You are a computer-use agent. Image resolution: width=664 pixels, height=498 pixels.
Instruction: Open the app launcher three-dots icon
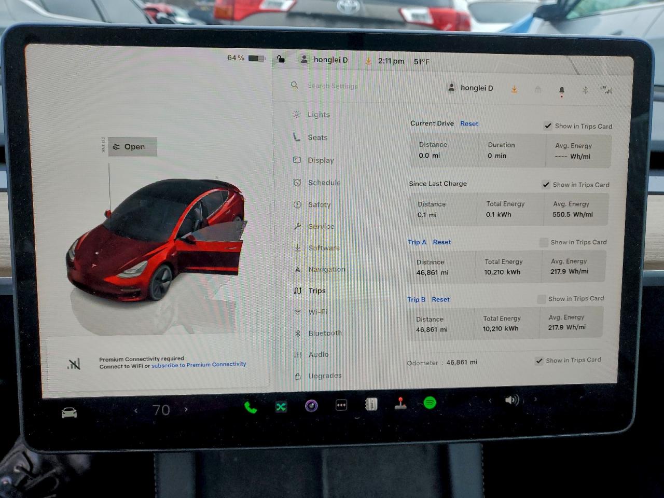pyautogui.click(x=341, y=405)
